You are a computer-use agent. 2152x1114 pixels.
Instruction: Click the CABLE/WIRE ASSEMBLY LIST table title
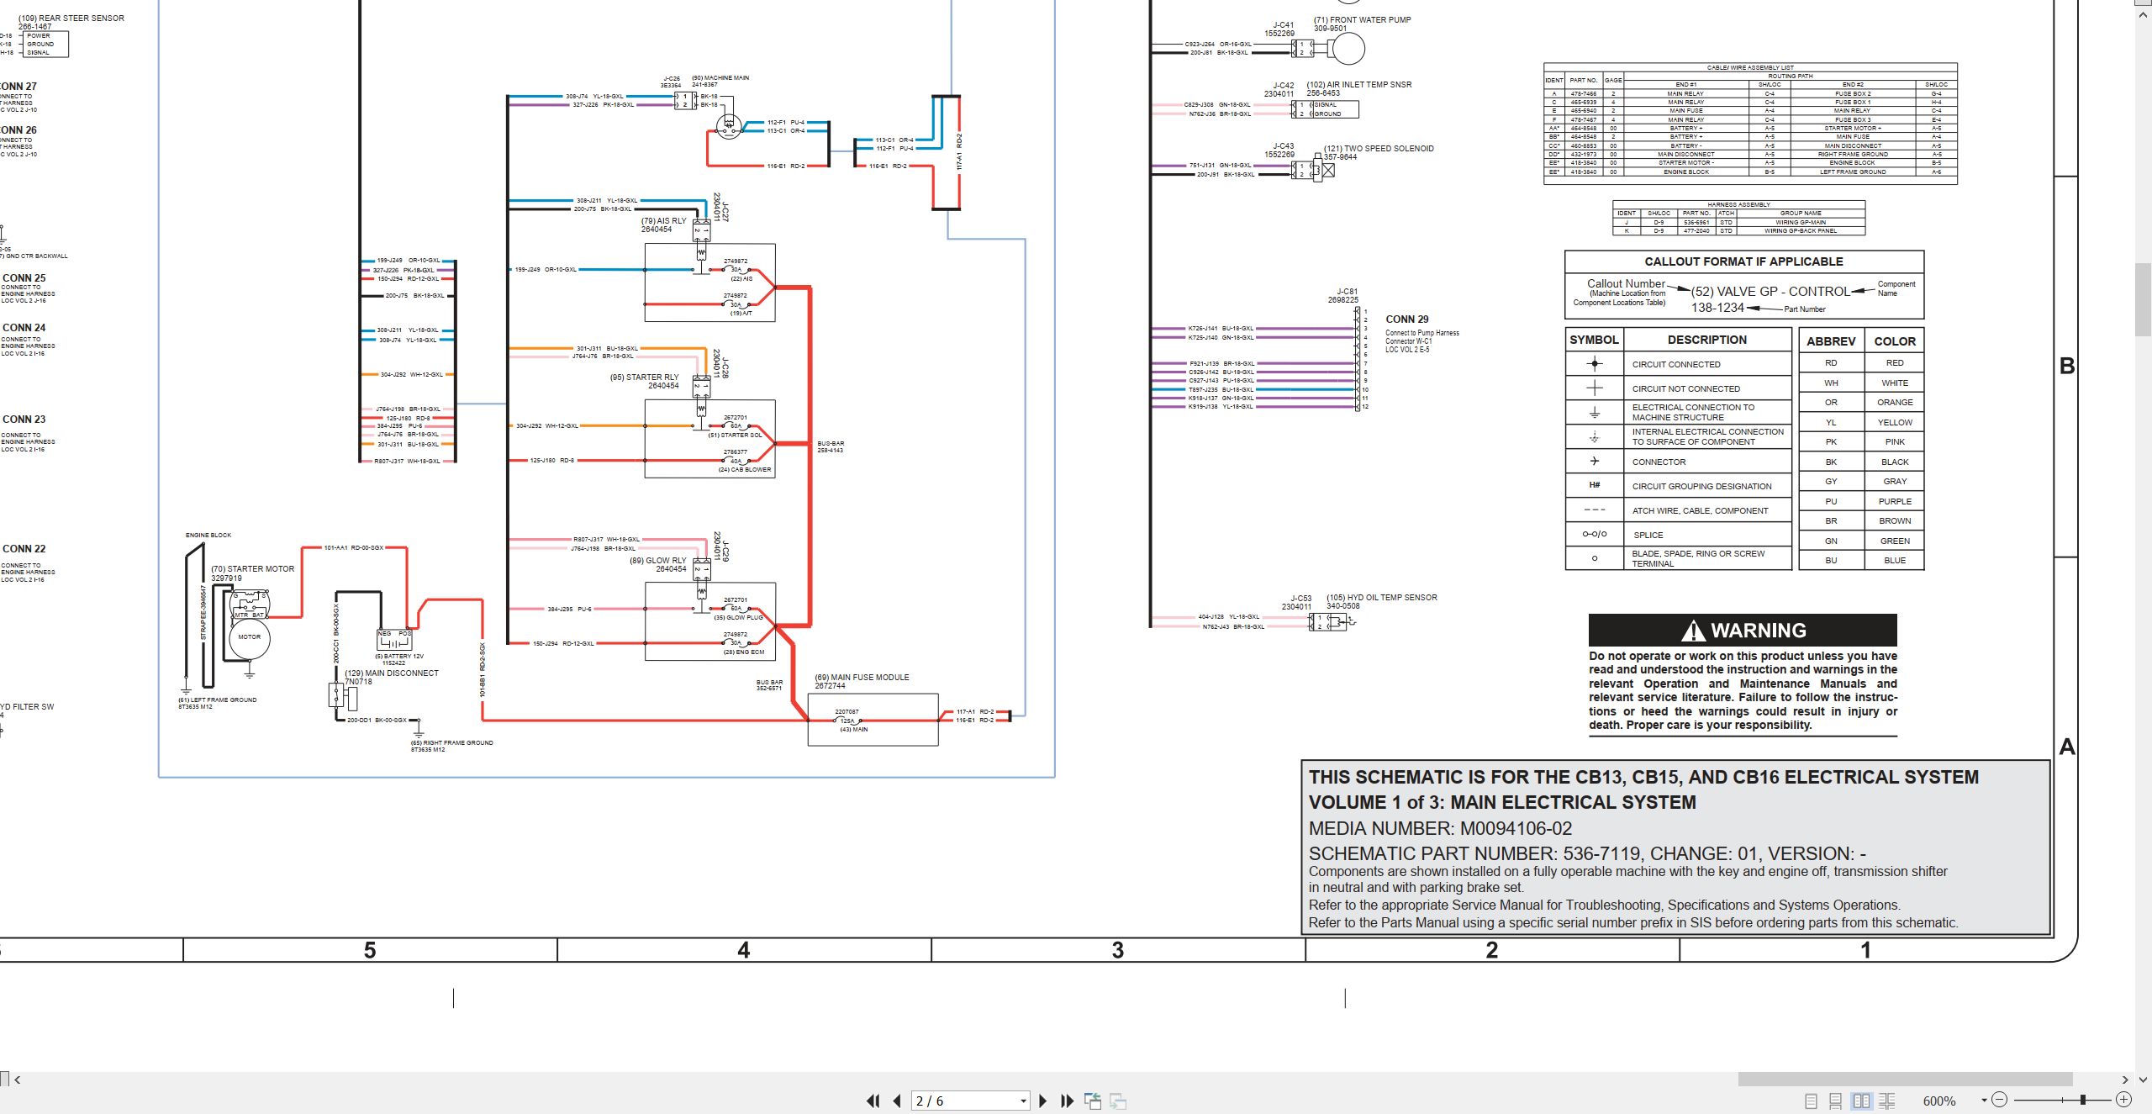[1750, 67]
